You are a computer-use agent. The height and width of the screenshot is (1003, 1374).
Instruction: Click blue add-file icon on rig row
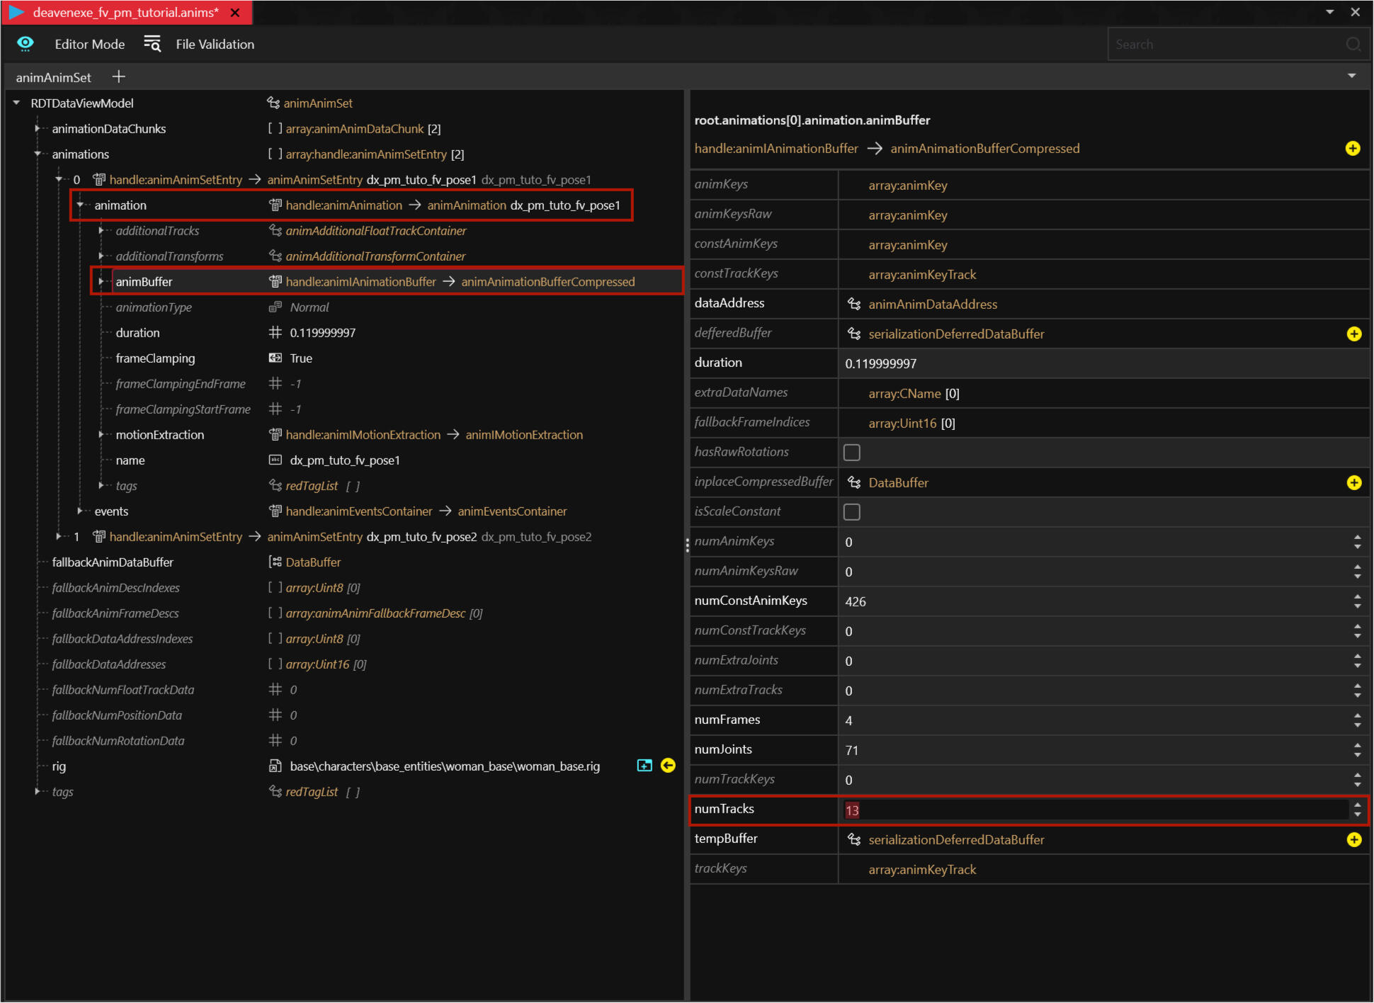point(644,766)
